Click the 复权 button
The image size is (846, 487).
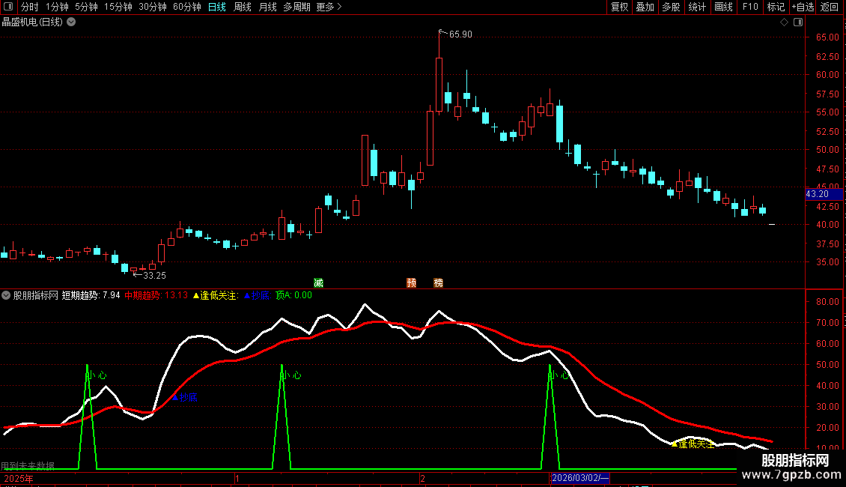point(619,7)
